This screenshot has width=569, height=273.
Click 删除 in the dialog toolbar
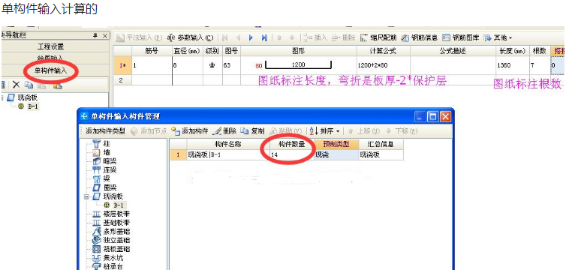(x=224, y=131)
